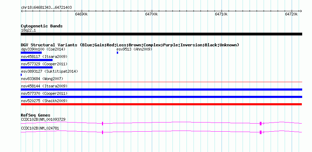Select the tiny blue esv3893127 feature
This screenshot has height=152, width=312.
click(x=21, y=75)
